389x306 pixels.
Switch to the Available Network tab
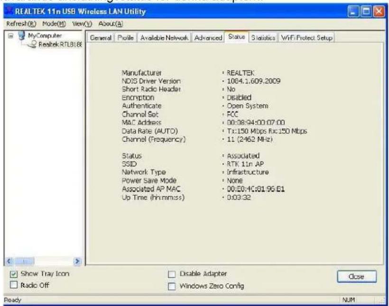coord(164,38)
